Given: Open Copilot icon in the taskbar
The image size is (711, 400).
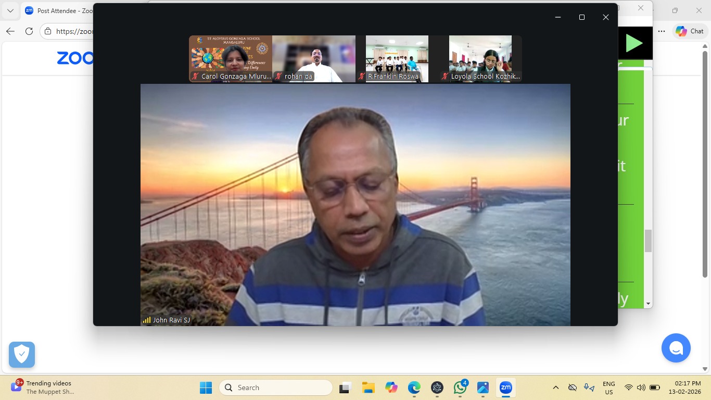Looking at the screenshot, I should click(x=391, y=387).
